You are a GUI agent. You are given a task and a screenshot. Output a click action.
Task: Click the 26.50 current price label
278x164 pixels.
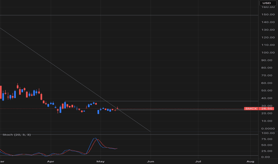(266, 109)
